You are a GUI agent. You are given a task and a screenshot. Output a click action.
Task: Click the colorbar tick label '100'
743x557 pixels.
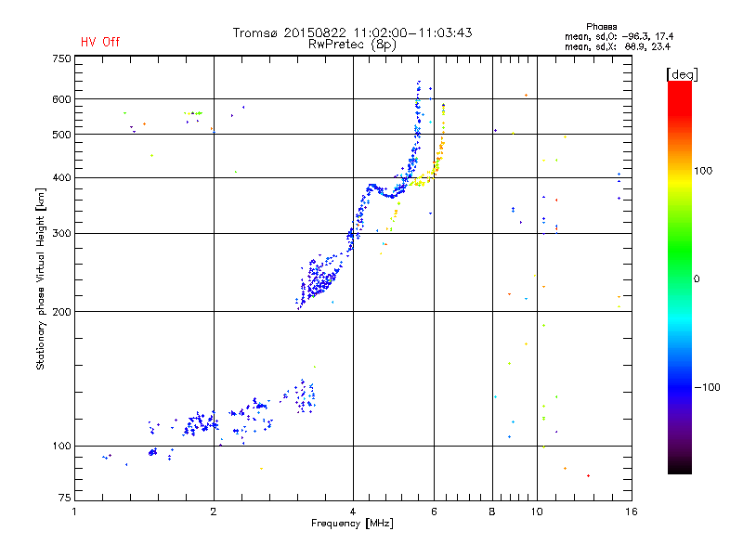coord(703,171)
